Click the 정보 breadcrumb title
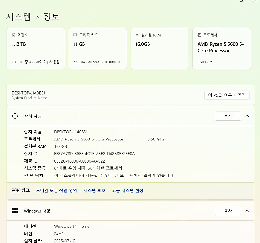This screenshot has height=243, width=260. point(52,17)
